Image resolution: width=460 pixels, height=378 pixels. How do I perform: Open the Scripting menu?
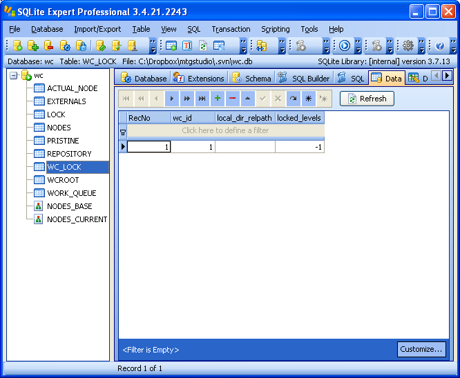pyautogui.click(x=275, y=29)
